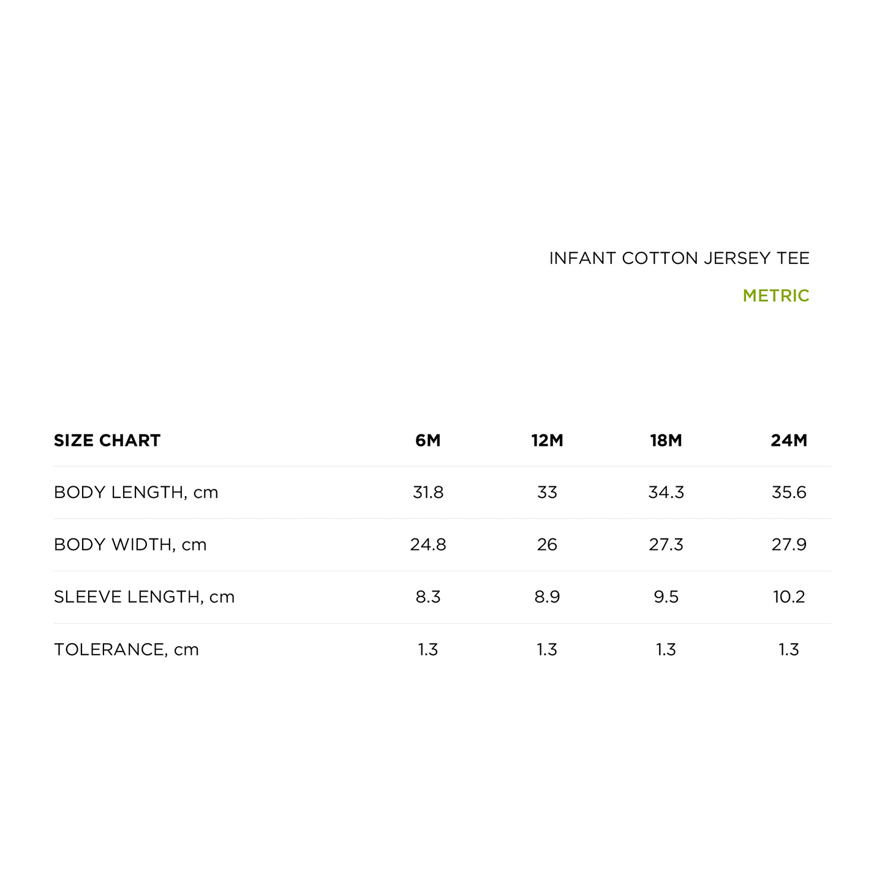Image resolution: width=885 pixels, height=885 pixels.
Task: Click sleeve length value 10.2
Action: 789,597
